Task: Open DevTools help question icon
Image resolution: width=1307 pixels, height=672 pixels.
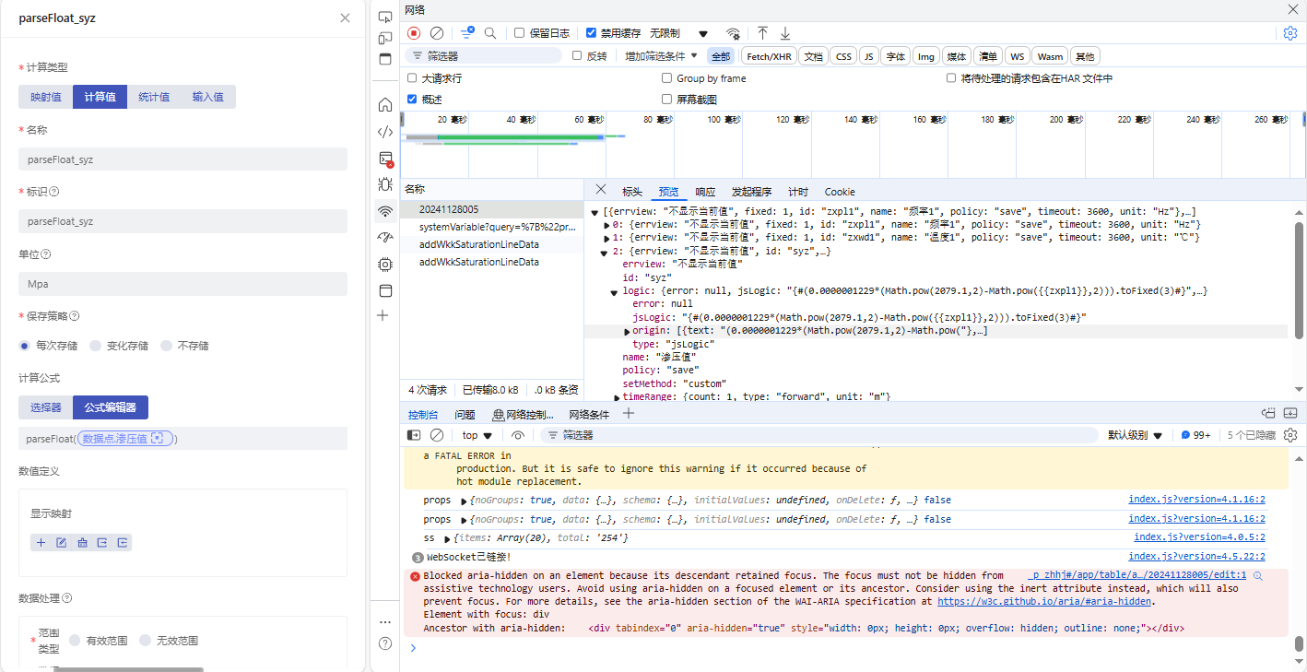Action: coord(385,643)
